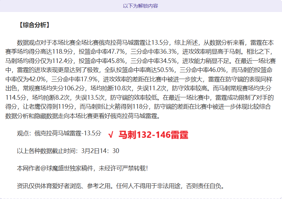282x199 pixels.
Task: Click the text '常规赛场均失分106.2分'
Action: (x=54, y=88)
